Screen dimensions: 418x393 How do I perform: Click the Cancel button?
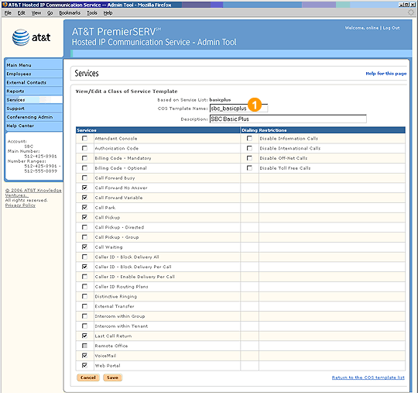(88, 377)
